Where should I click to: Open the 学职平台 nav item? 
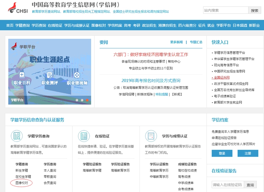coord(223,26)
